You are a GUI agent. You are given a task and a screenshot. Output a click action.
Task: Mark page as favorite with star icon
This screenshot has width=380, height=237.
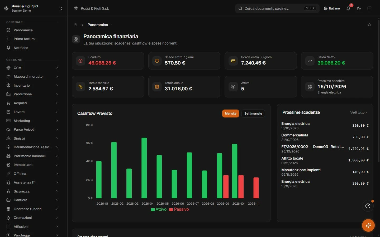[369, 25]
